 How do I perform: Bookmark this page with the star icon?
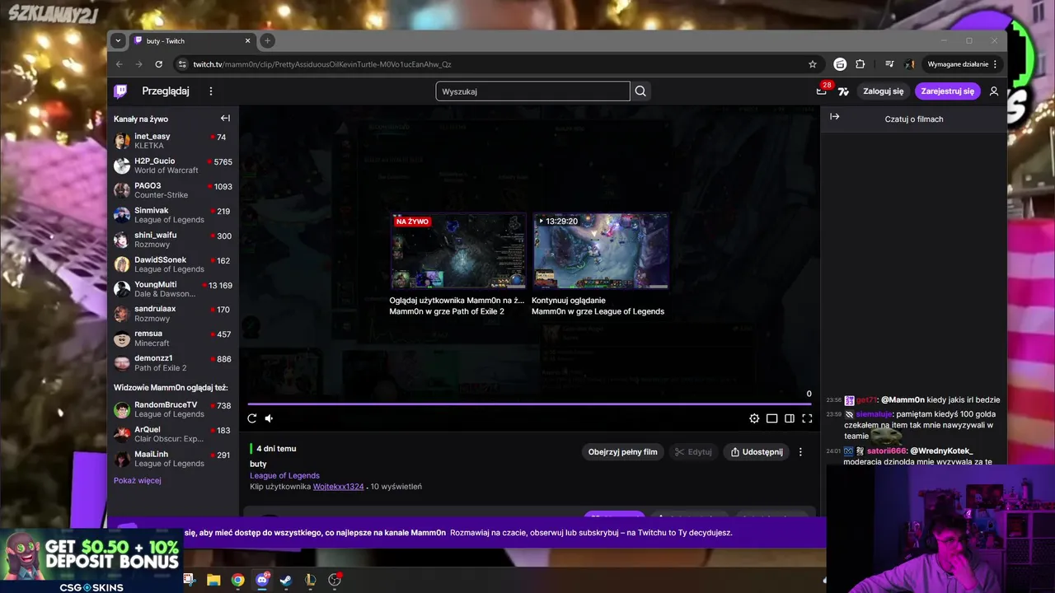click(813, 64)
